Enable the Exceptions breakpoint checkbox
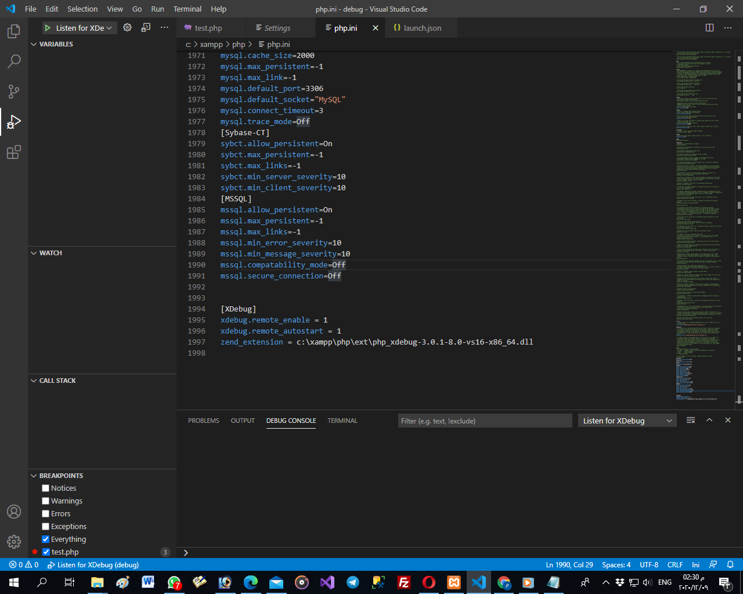 (x=46, y=527)
